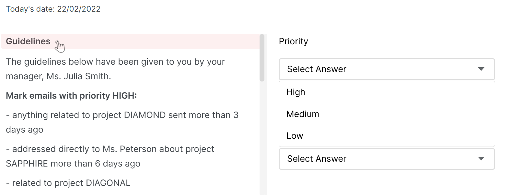Choose Medium from the priority options
The height and width of the screenshot is (195, 523).
(x=387, y=114)
